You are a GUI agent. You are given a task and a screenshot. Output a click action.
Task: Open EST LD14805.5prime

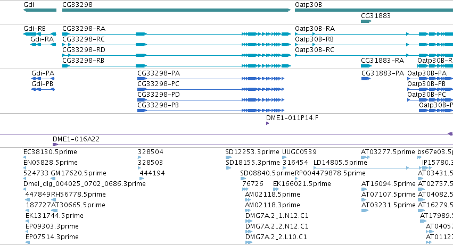click(x=340, y=163)
